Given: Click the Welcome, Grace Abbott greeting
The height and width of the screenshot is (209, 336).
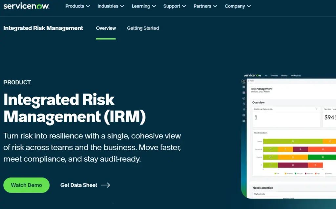Looking at the screenshot, I should [260, 92].
